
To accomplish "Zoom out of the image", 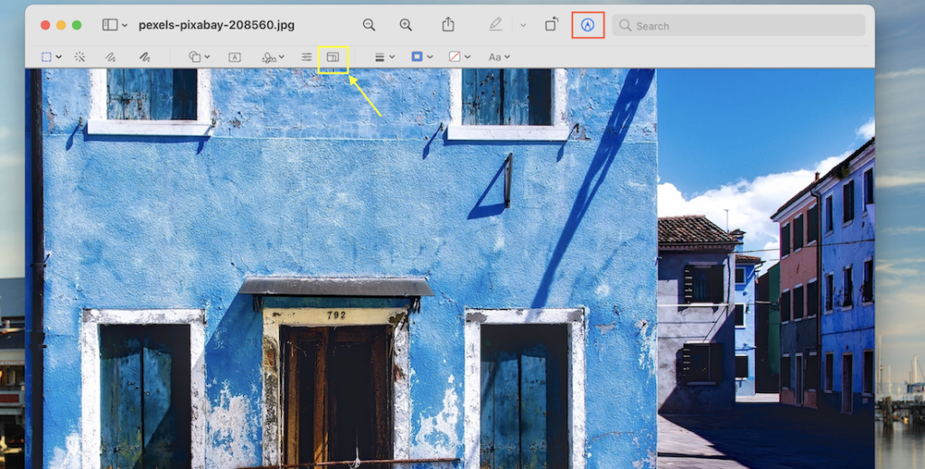I will [x=369, y=25].
